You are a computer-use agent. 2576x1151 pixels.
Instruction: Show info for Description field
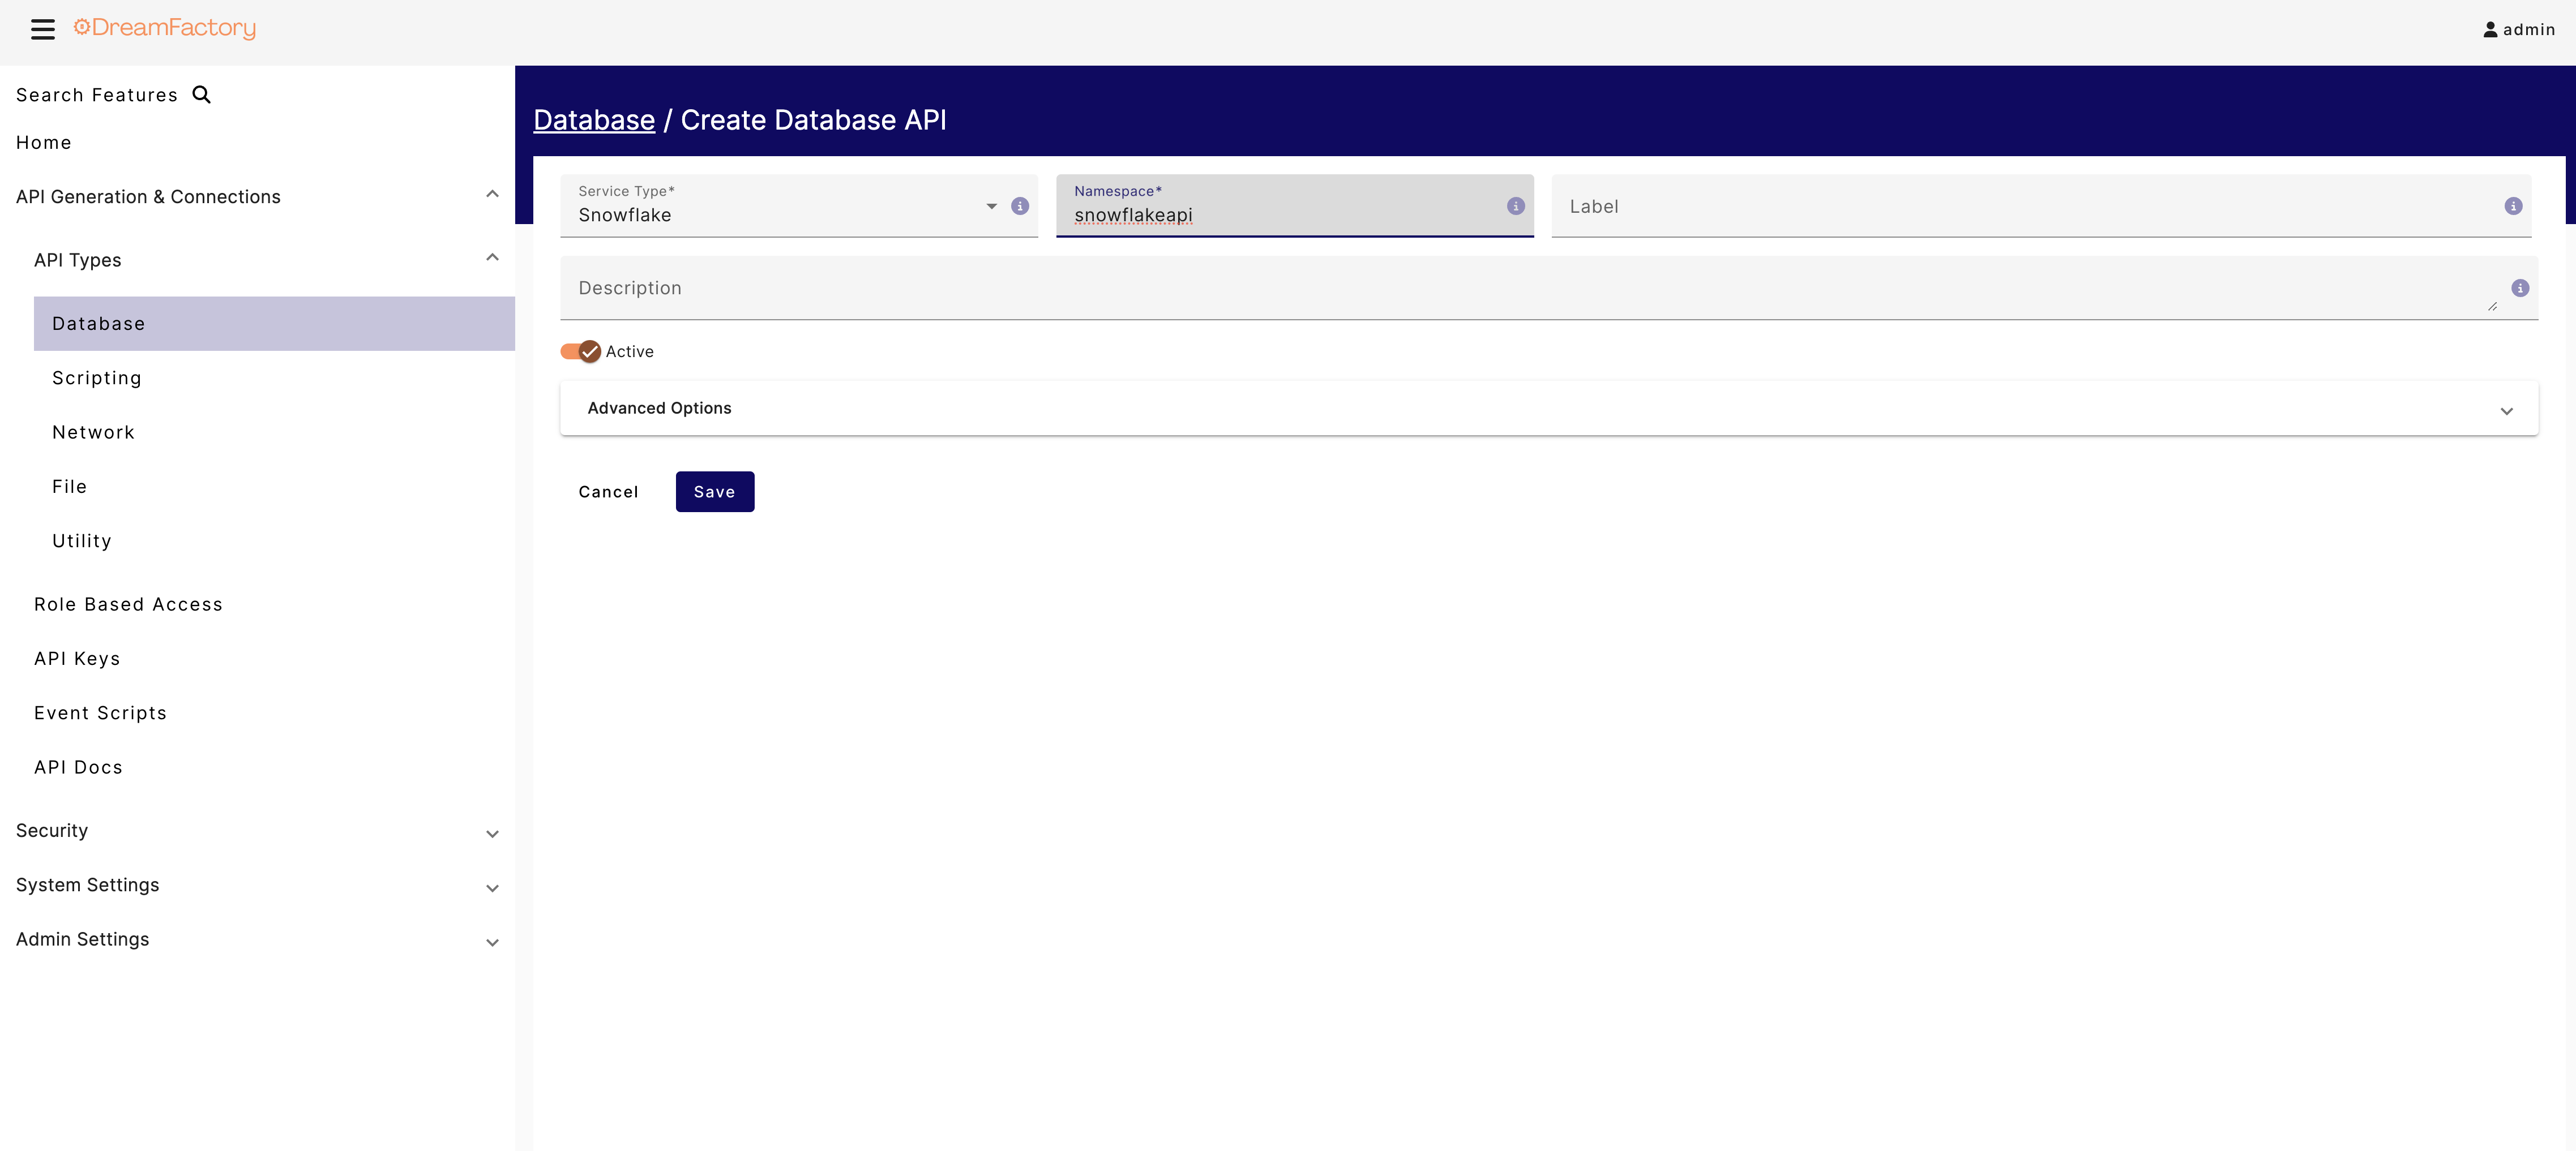[2520, 287]
